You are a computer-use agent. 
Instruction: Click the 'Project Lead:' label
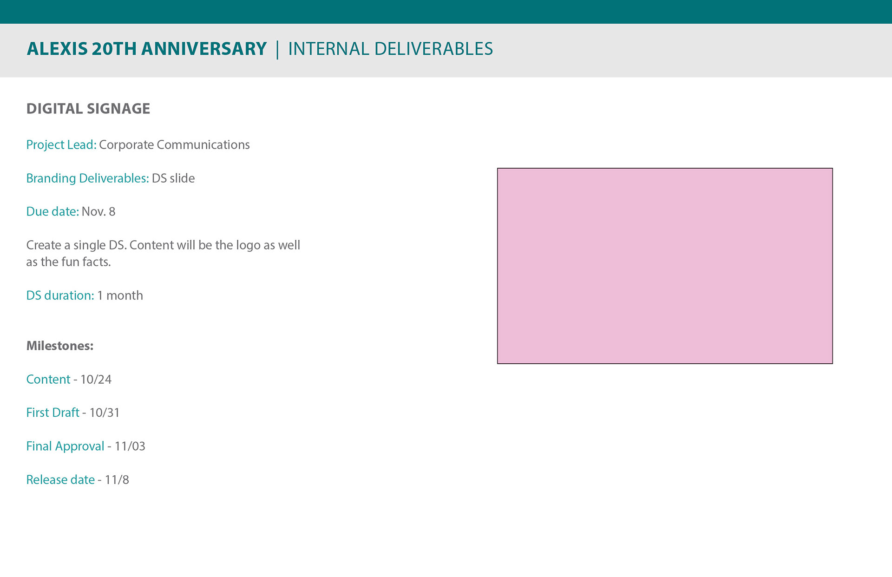pos(61,145)
